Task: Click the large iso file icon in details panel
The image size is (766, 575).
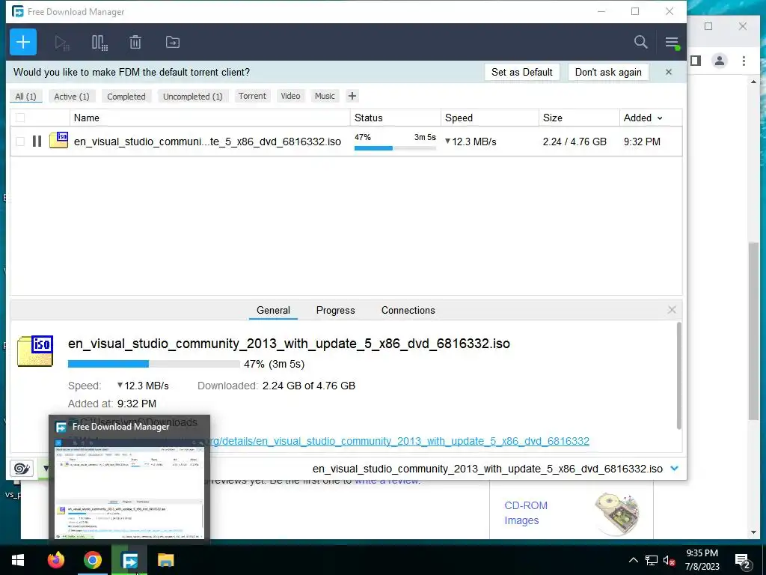Action: tap(35, 350)
